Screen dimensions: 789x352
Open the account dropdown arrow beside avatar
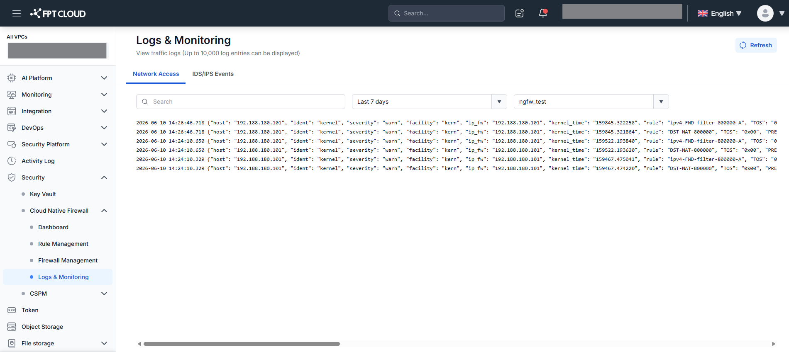tap(782, 13)
